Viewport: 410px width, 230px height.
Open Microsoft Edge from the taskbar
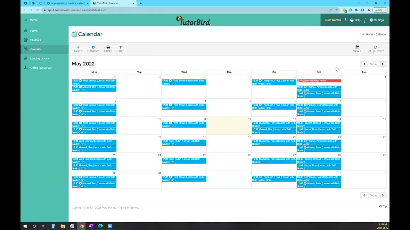pyautogui.click(x=100, y=226)
